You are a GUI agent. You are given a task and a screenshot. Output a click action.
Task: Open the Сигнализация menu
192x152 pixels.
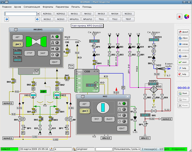(x=32, y=7)
